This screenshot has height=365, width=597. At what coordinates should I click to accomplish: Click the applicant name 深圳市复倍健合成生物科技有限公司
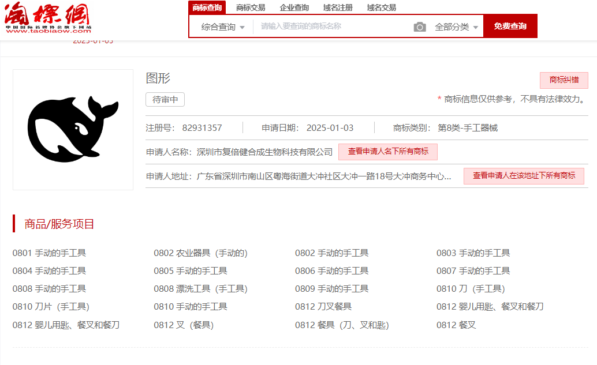coord(264,152)
